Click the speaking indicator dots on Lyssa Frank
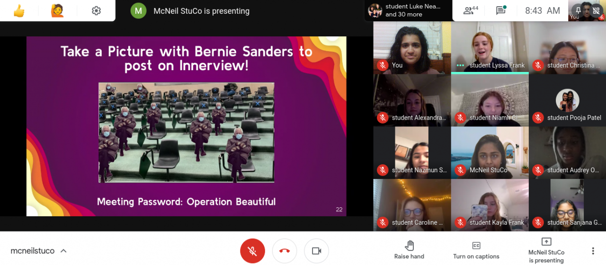 point(460,65)
